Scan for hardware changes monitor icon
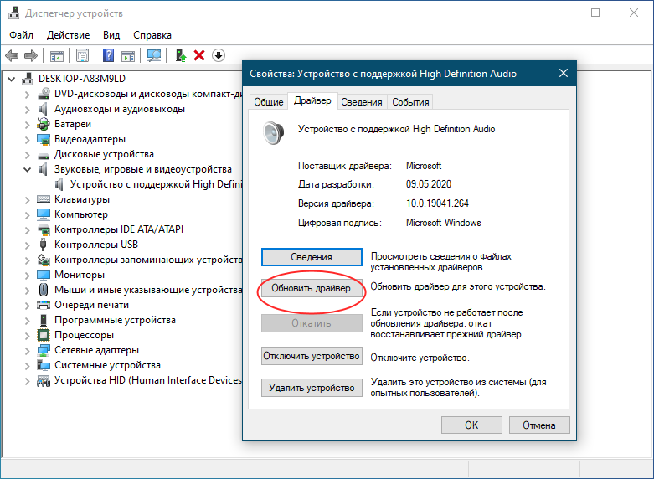Image resolution: width=654 pixels, height=479 pixels. (154, 55)
